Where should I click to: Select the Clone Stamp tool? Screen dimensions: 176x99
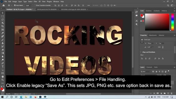[x=2, y=43]
